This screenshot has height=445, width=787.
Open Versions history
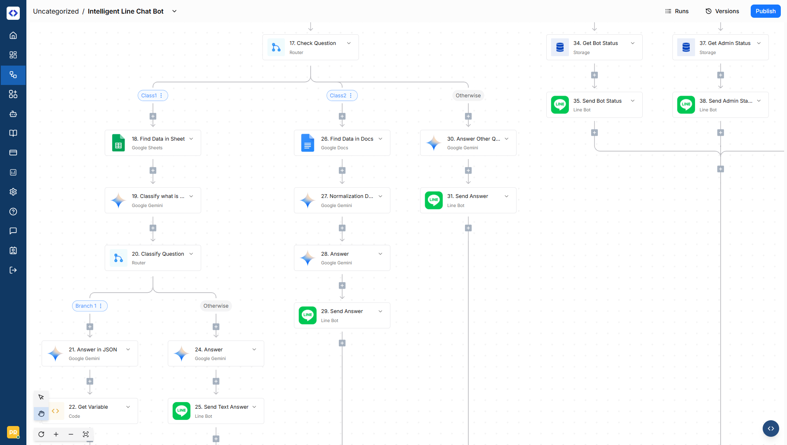(x=722, y=11)
